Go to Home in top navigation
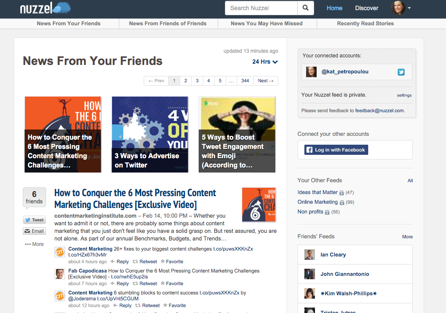The image size is (446, 313). pos(334,8)
